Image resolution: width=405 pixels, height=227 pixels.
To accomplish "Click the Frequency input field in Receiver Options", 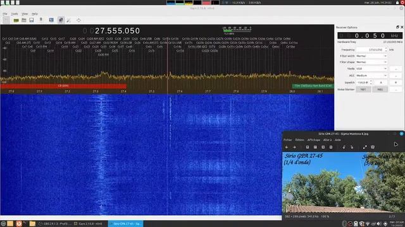I will point(370,49).
